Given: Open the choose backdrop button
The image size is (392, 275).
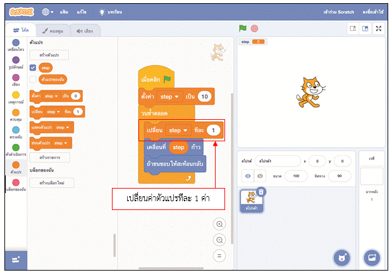Looking at the screenshot, I should 372,257.
